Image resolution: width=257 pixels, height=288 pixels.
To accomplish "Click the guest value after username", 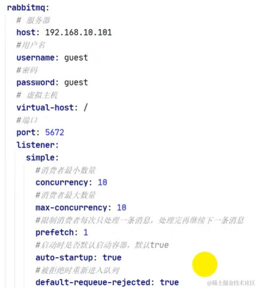I will coord(76,58).
